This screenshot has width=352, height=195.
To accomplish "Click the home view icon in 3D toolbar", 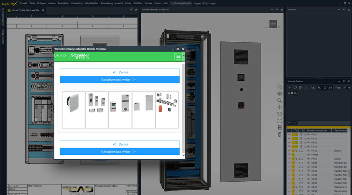I will 280,87.
